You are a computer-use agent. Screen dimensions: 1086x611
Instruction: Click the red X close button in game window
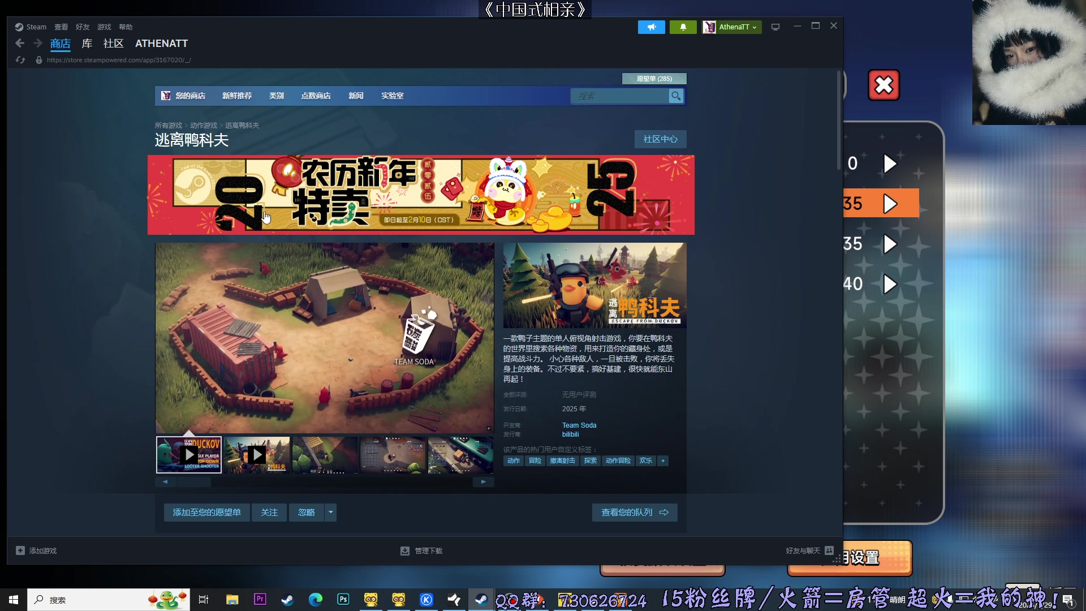click(x=884, y=85)
